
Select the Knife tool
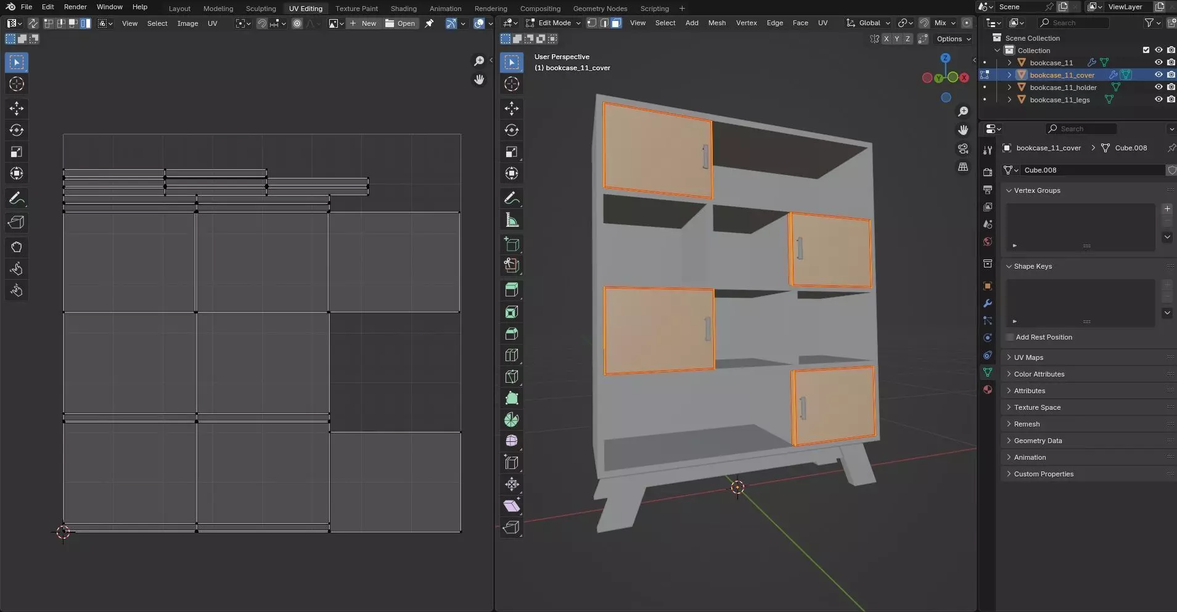point(512,377)
